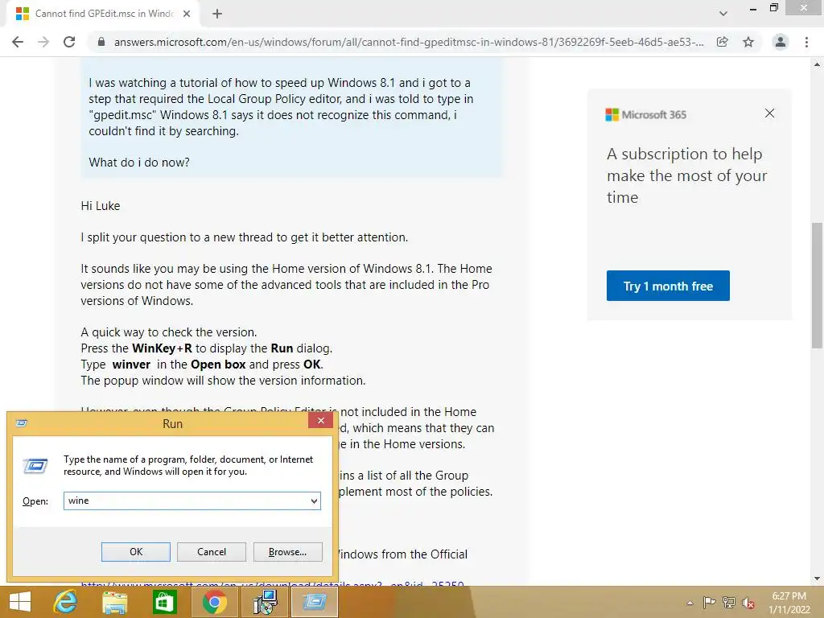
Task: Click the bold "winver" word
Action: (131, 365)
